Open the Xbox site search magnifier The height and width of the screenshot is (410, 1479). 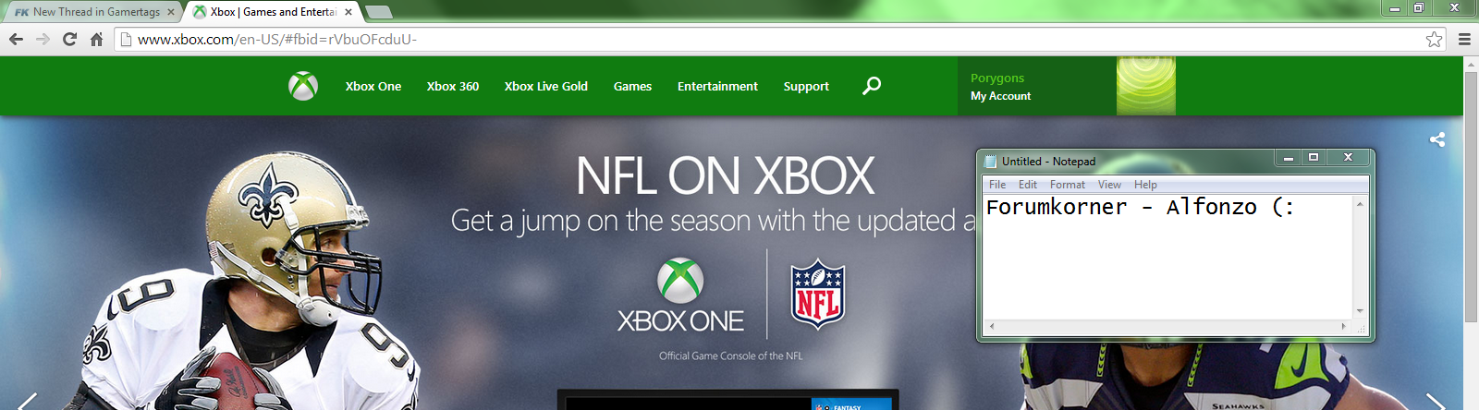tap(872, 86)
